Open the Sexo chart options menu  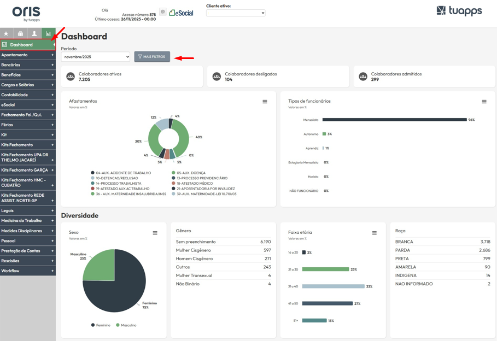(x=155, y=233)
